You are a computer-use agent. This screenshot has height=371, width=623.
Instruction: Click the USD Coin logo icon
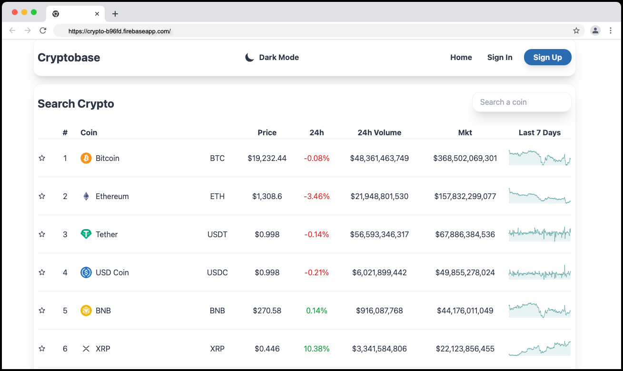(86, 272)
